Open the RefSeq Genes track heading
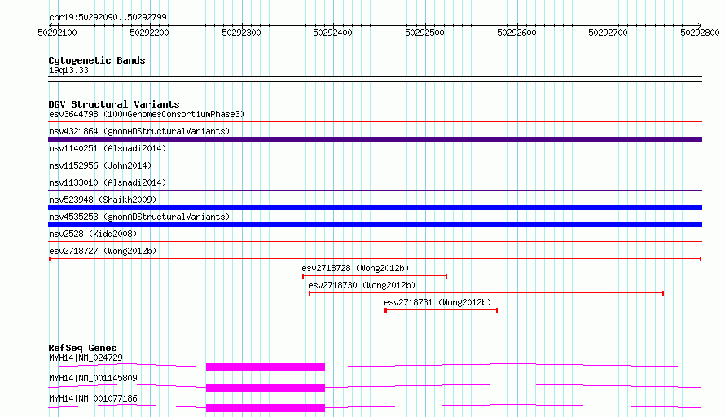Image resolution: width=725 pixels, height=417 pixels. pos(82,348)
